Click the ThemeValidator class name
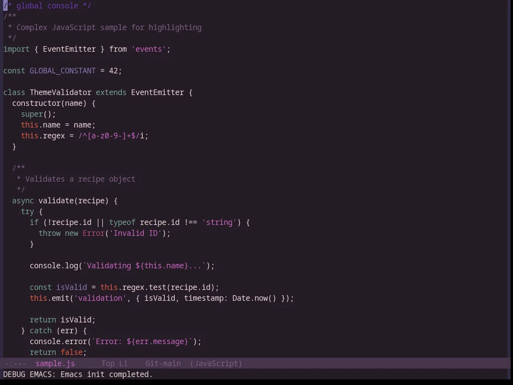 pos(61,92)
